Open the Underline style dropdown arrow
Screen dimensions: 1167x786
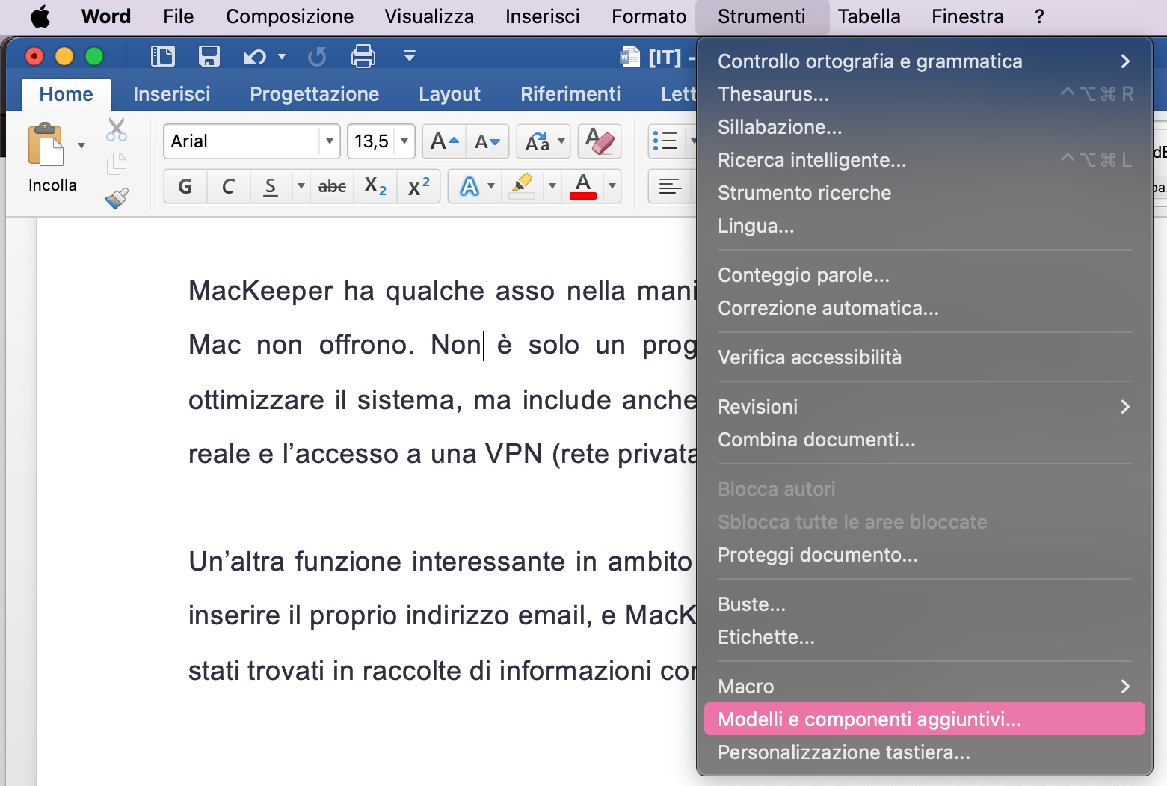(301, 186)
